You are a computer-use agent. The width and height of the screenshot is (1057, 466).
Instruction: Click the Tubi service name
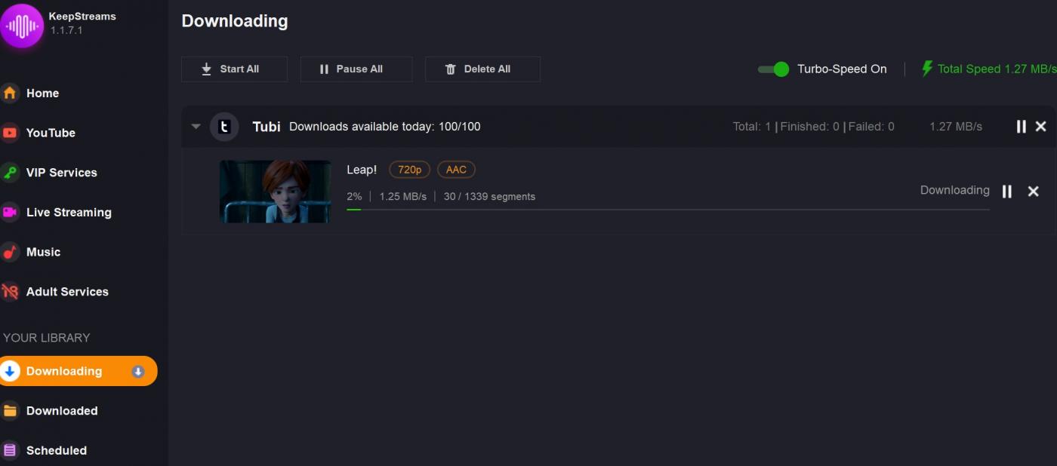click(x=267, y=127)
